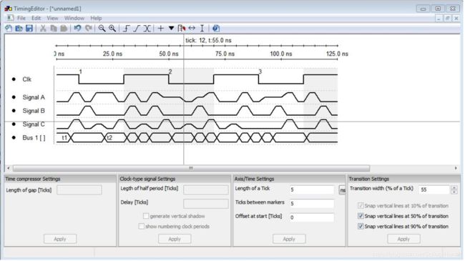Click the Zoom in magnifier icon
The height and width of the screenshot is (261, 465).
click(112, 28)
